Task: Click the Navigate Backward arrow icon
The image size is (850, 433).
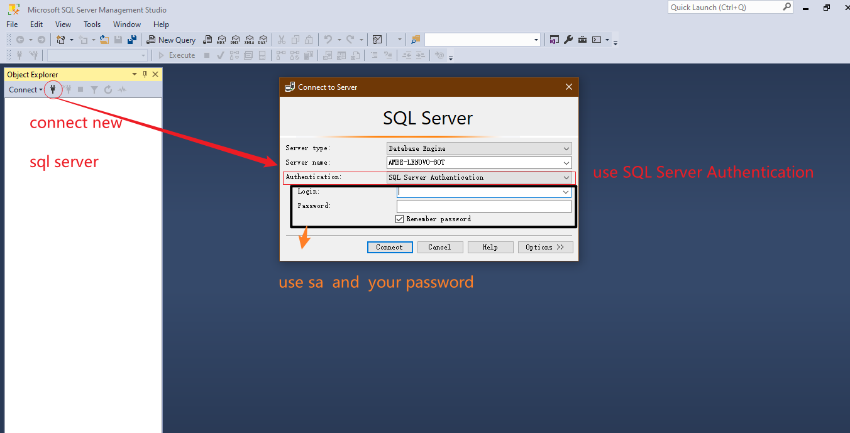Action: pos(20,40)
